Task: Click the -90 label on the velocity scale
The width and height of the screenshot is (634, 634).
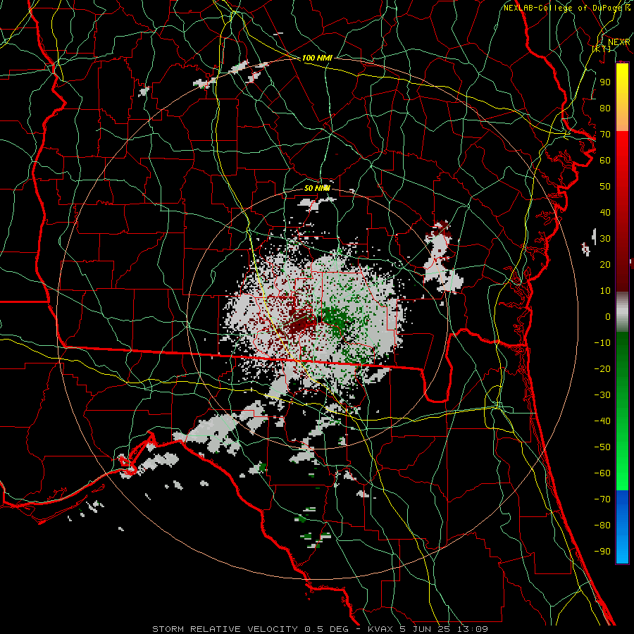Action: (x=602, y=552)
